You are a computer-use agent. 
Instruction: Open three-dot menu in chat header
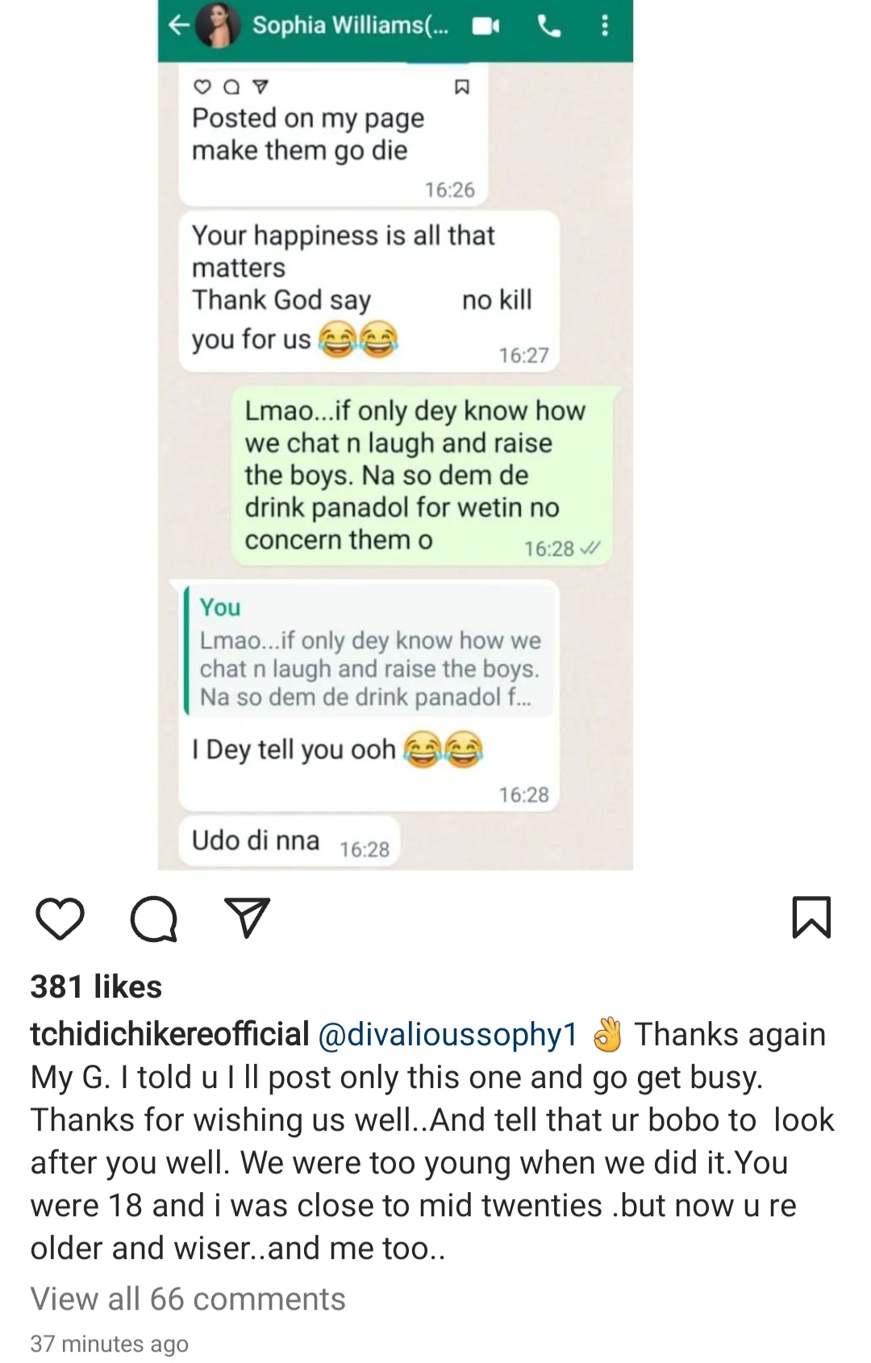point(605,27)
